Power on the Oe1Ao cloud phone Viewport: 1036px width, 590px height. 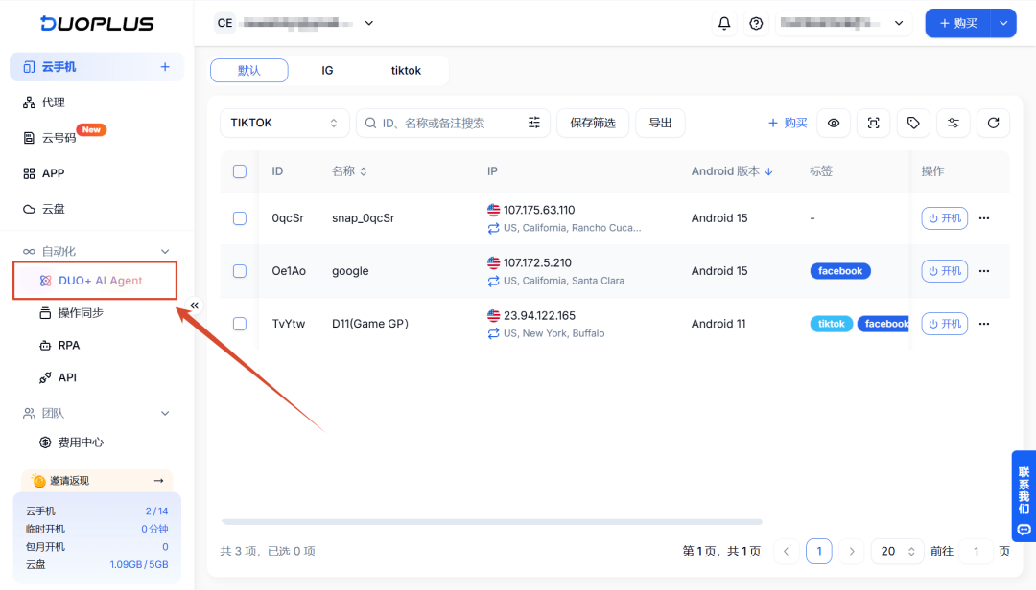944,271
